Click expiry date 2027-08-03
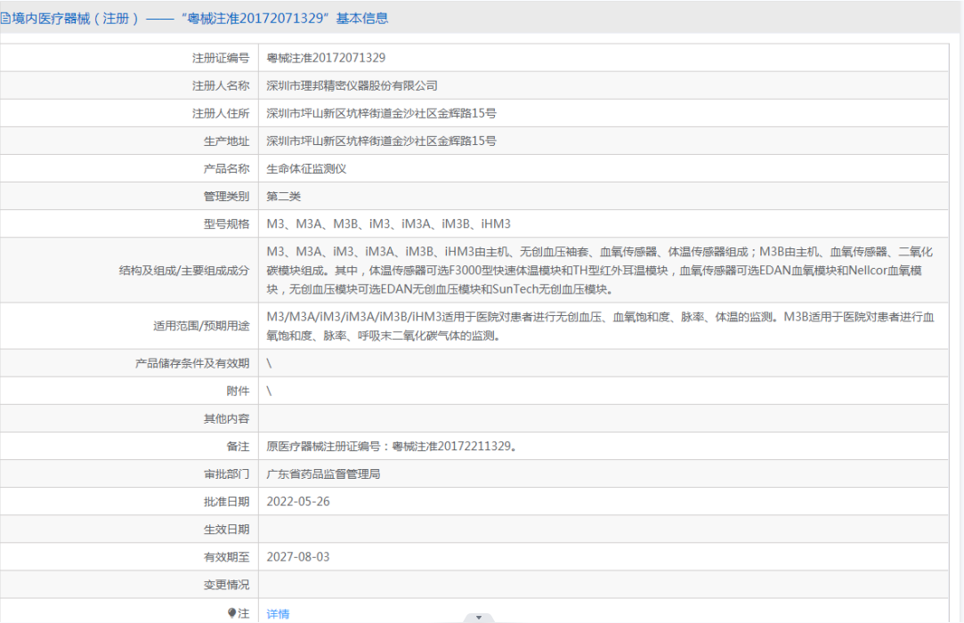 298,556
